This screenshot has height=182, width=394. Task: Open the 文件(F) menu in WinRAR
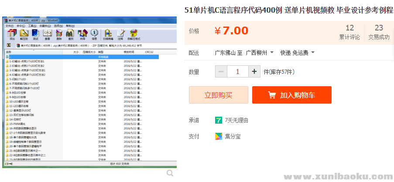(x=9, y=26)
